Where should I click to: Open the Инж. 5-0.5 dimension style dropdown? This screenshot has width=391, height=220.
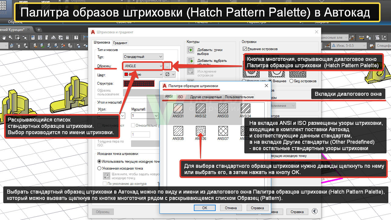coord(349,46)
